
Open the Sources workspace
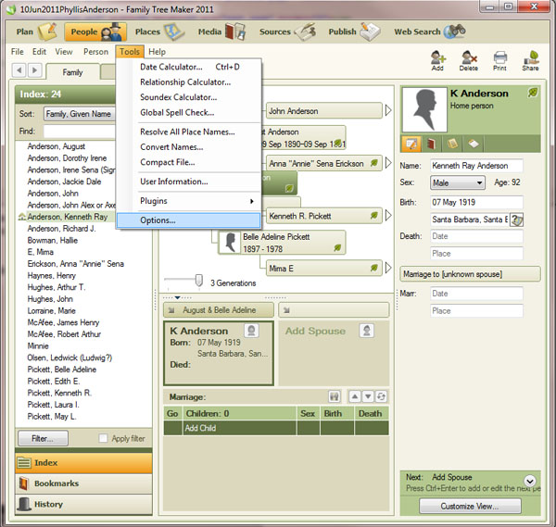[287, 31]
